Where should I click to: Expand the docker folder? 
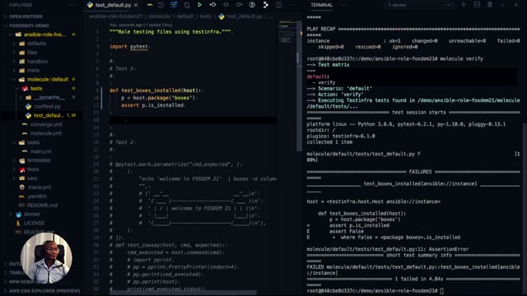pos(32,214)
